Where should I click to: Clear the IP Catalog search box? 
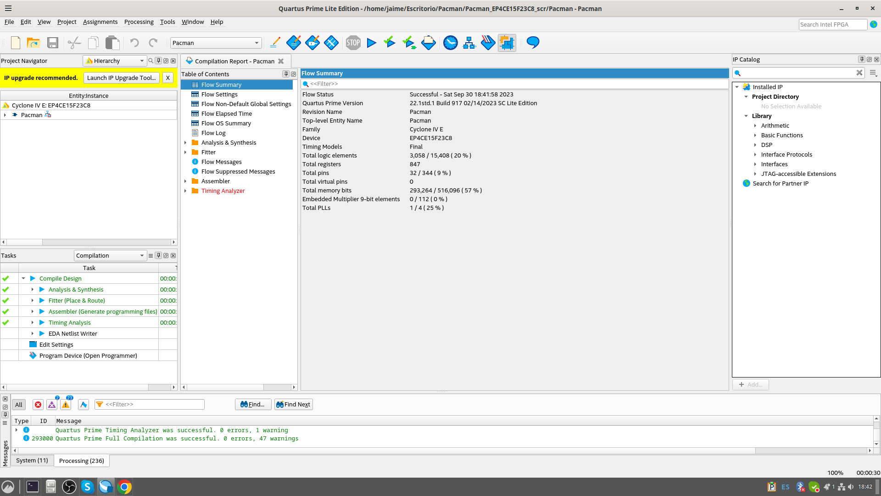click(859, 73)
